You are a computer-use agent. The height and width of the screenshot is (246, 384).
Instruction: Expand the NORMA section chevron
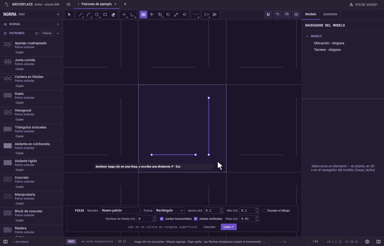point(58,24)
